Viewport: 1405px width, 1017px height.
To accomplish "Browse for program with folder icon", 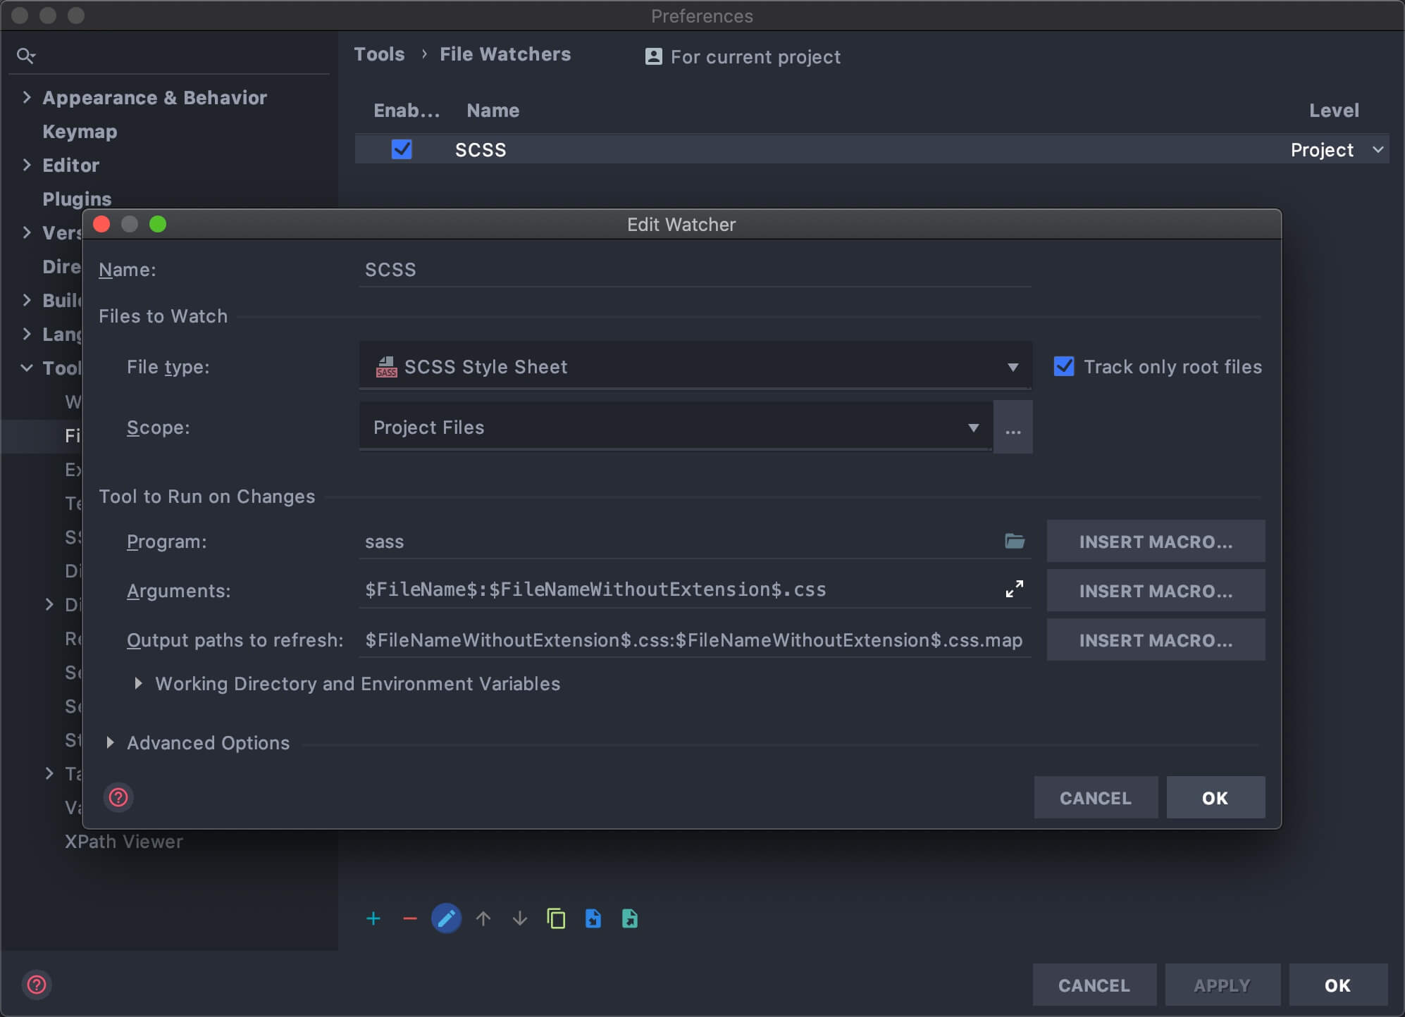I will tap(1014, 541).
